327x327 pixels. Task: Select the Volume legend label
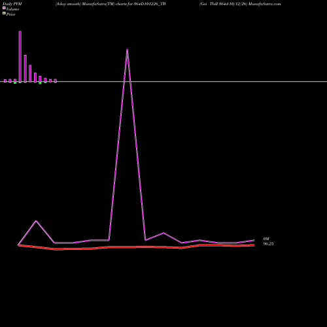click(x=12, y=9)
